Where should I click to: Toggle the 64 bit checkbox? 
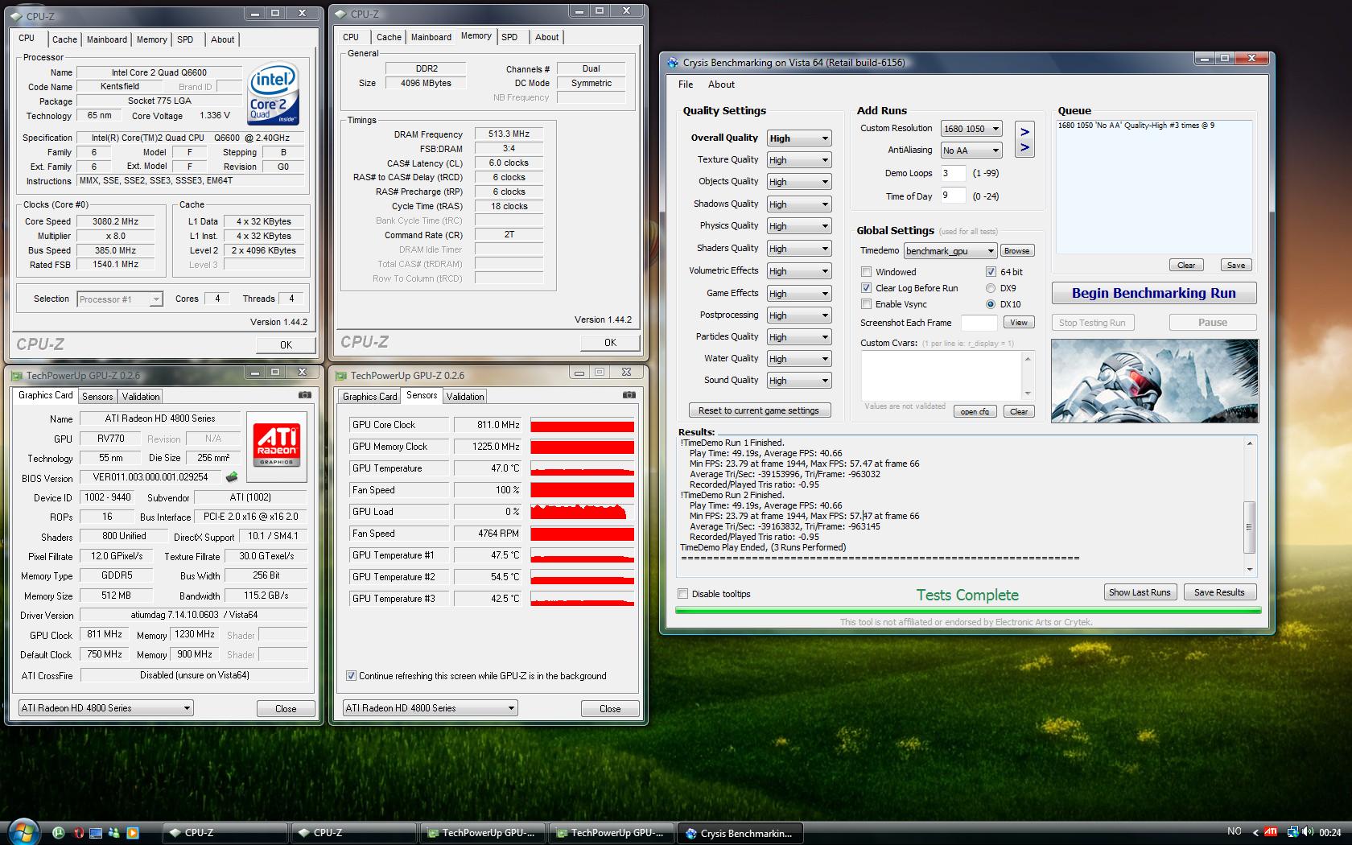991,272
